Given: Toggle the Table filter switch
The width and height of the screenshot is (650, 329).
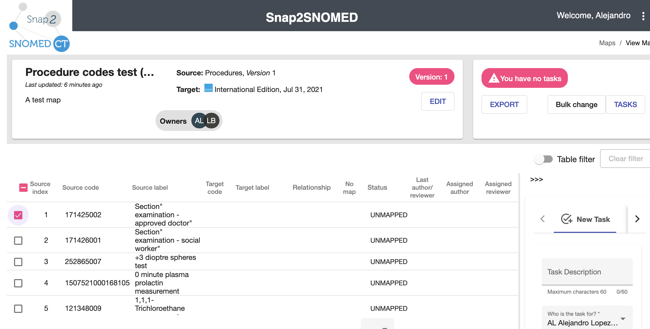Looking at the screenshot, I should [543, 159].
